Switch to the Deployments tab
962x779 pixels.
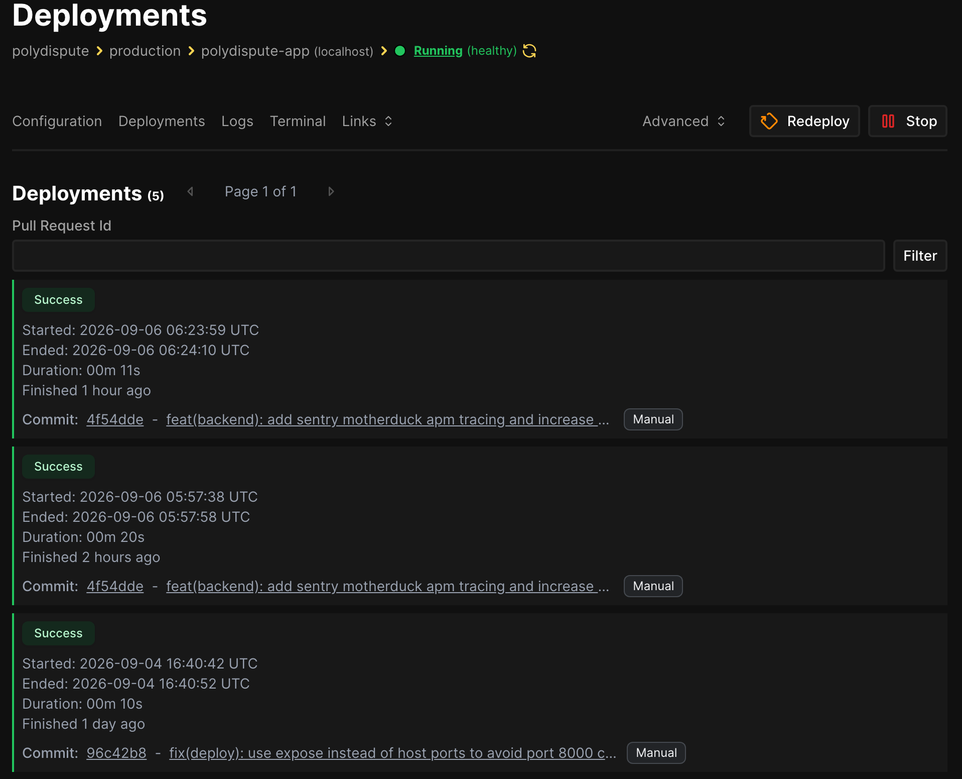pos(162,121)
